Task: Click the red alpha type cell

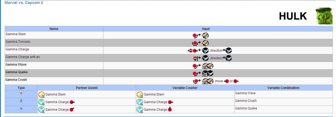Action: point(21,93)
